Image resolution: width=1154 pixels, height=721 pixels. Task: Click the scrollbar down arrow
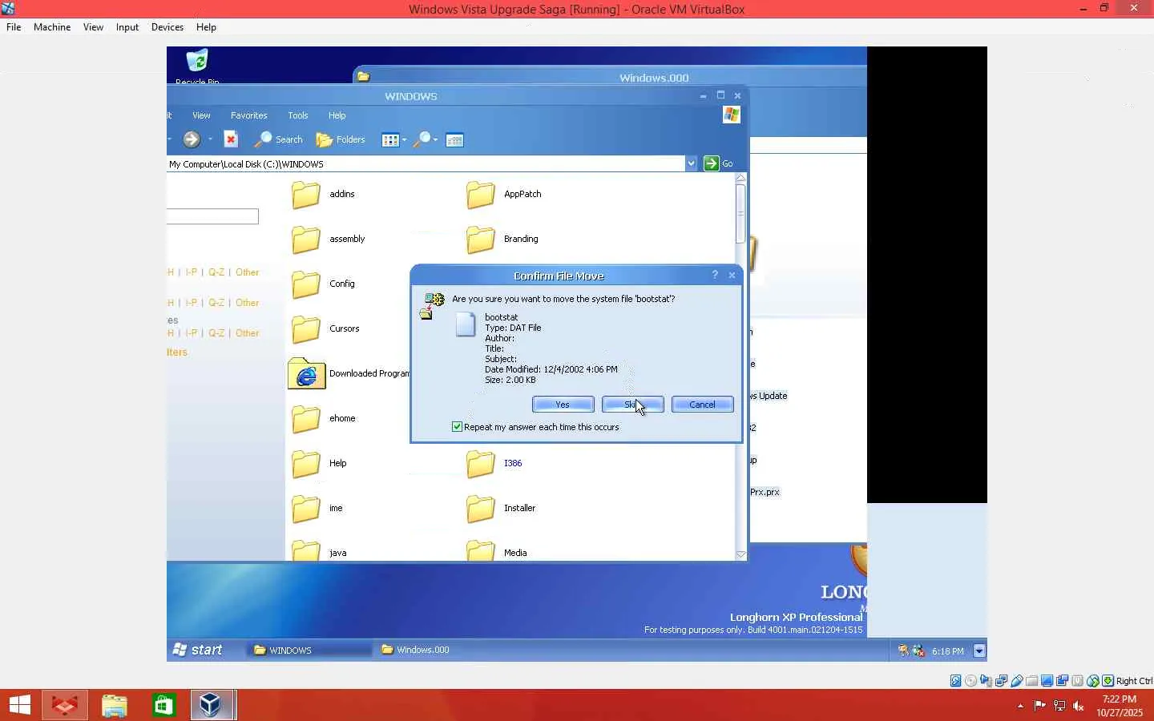pyautogui.click(x=740, y=554)
